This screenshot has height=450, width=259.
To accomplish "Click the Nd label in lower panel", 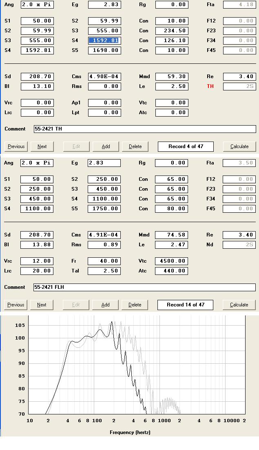I will tap(210, 245).
